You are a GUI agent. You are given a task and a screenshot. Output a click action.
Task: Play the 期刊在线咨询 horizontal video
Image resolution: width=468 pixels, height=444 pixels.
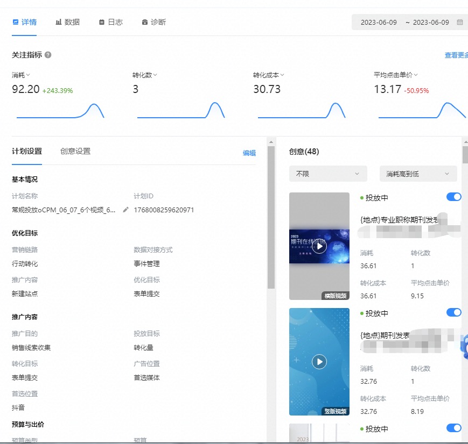pos(319,246)
